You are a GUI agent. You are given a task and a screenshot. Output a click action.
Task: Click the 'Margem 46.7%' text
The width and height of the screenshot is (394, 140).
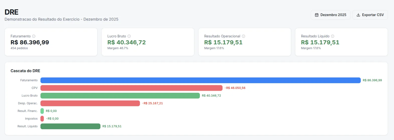point(118,48)
